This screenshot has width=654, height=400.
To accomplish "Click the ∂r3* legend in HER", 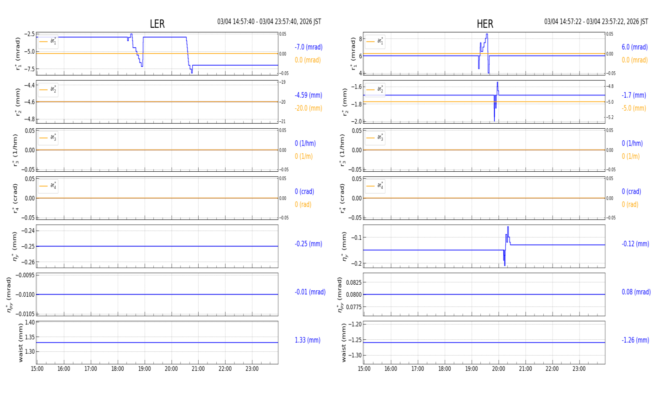I will pos(375,138).
